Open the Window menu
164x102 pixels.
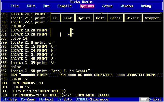[x=127, y=6]
